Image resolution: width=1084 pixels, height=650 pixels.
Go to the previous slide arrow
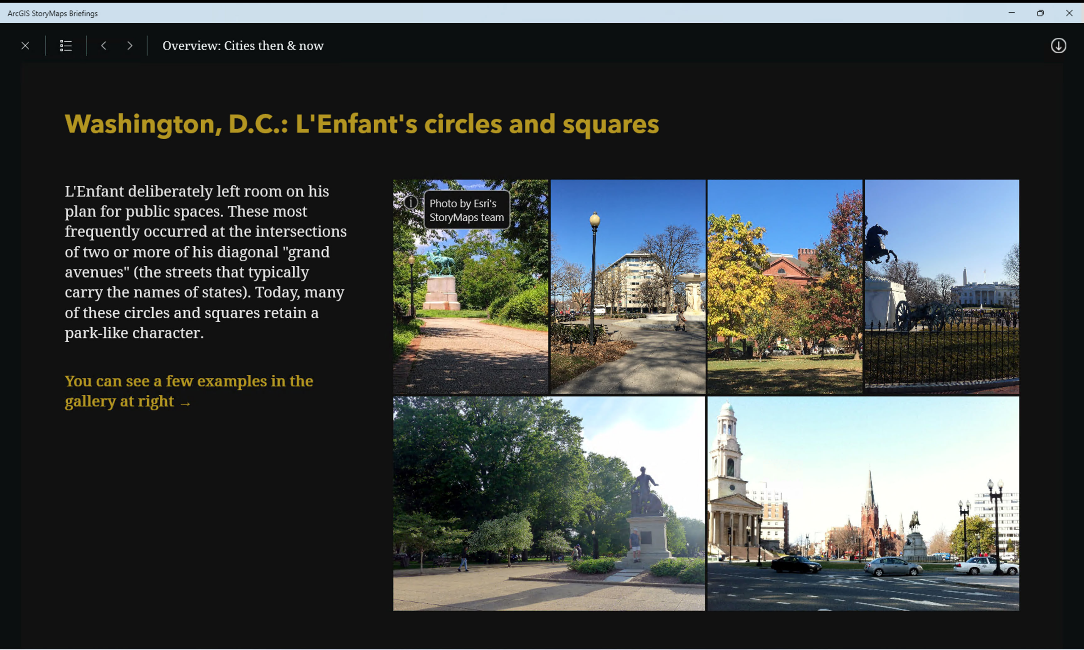[104, 46]
